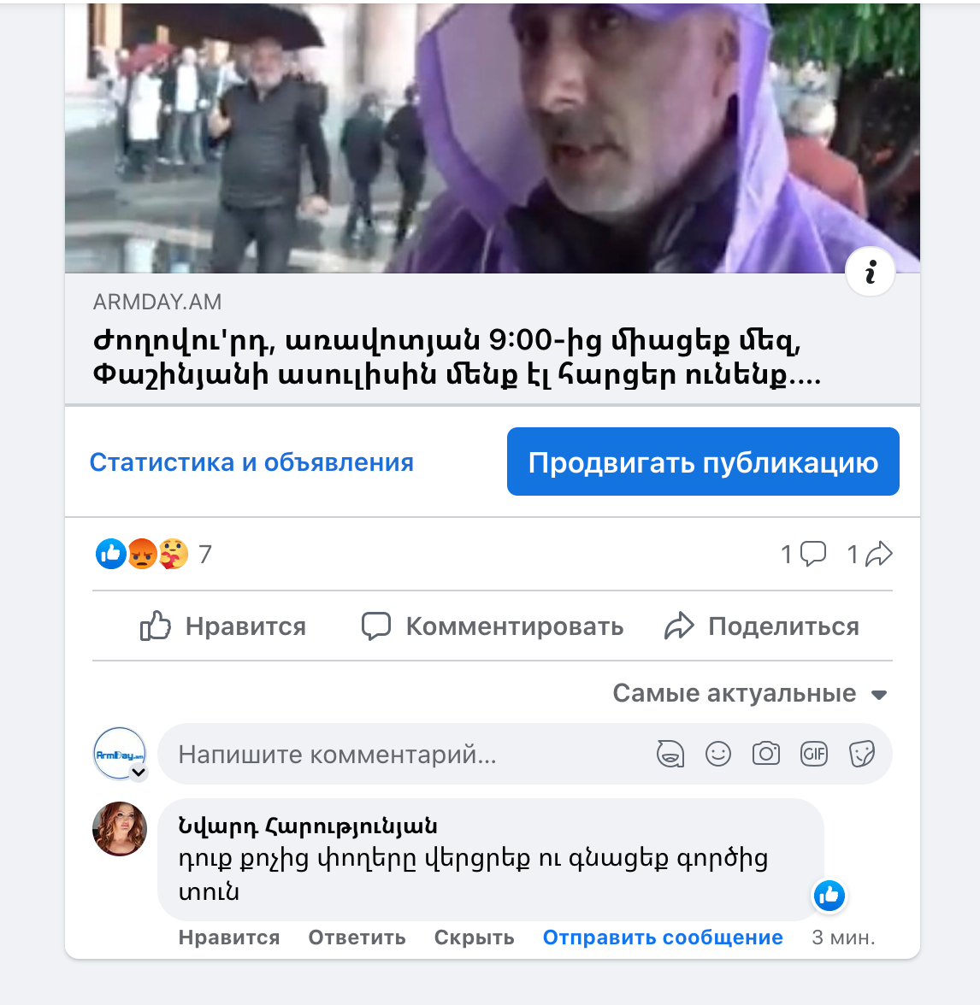Click Продвигать публикацию button
This screenshot has width=980, height=1005.
tap(703, 461)
